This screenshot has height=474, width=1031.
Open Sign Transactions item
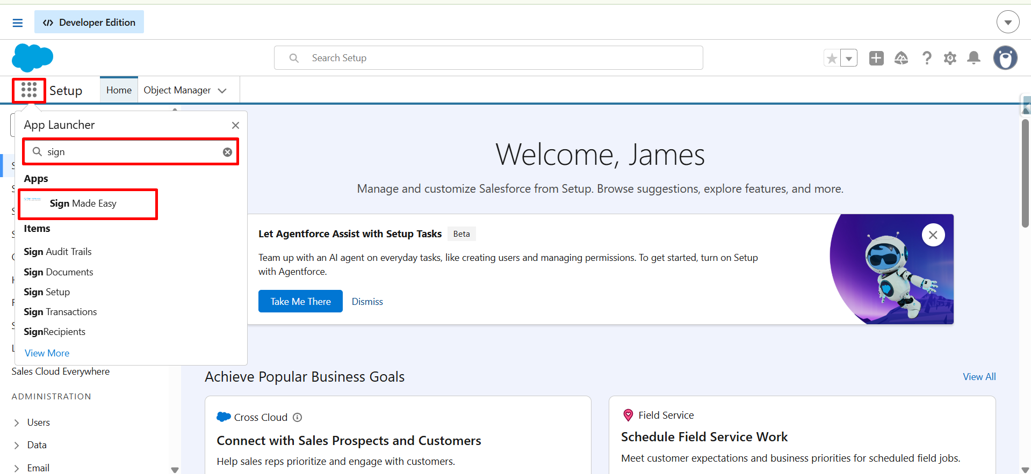pyautogui.click(x=60, y=312)
